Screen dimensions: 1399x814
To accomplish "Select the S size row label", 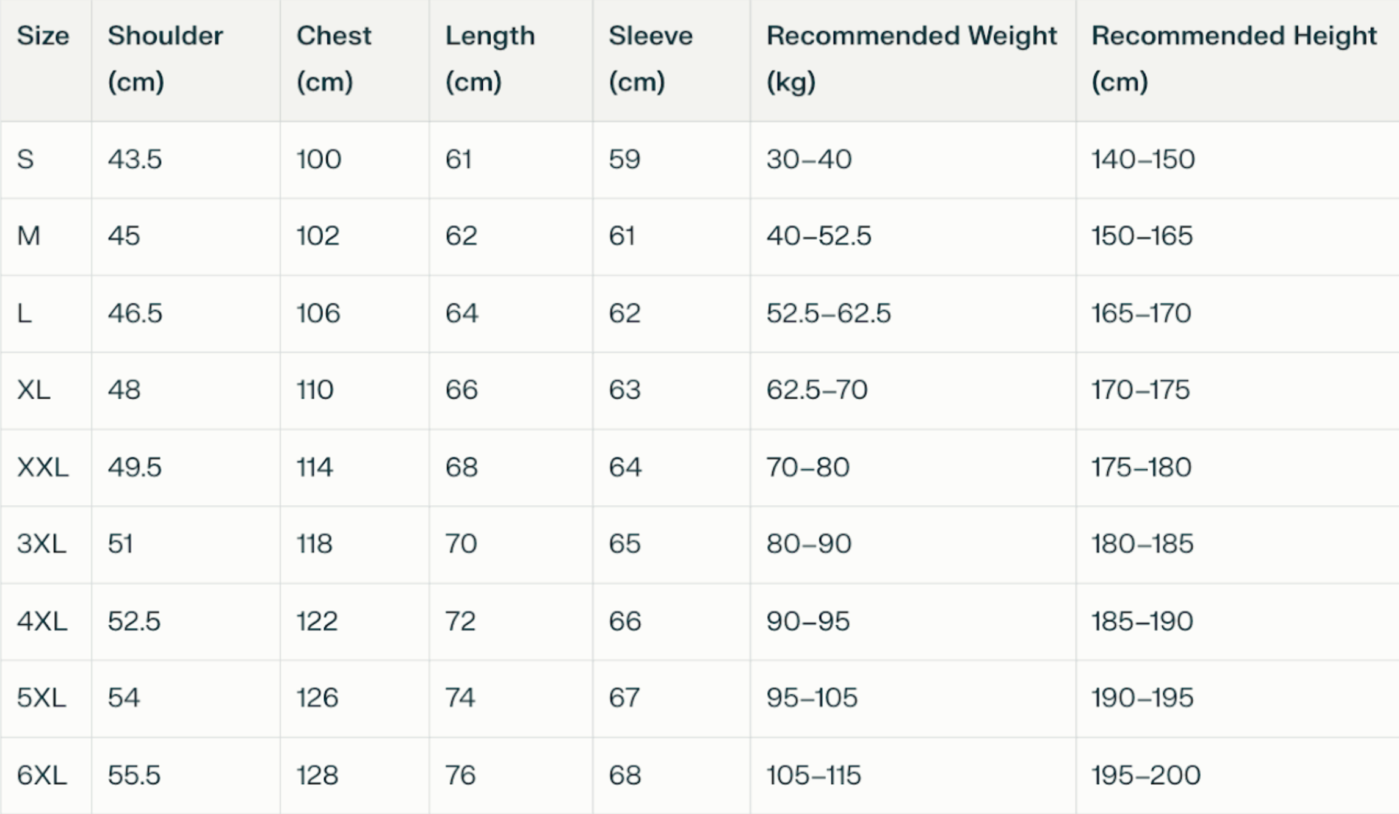I will 26,160.
